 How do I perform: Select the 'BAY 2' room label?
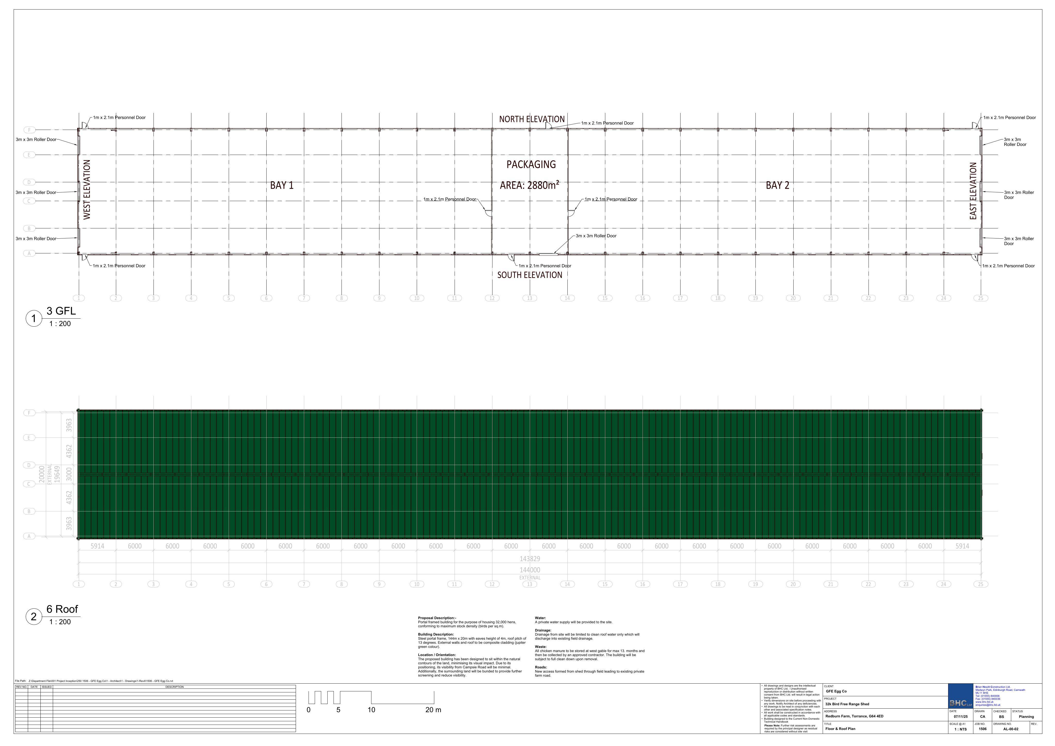coord(777,185)
